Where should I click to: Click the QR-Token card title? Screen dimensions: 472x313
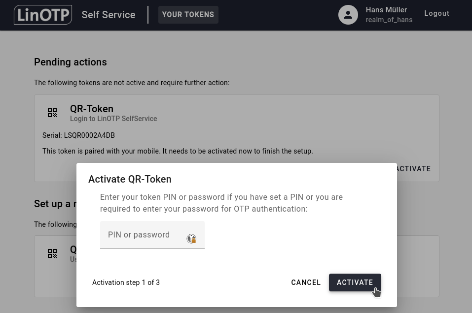tap(92, 109)
